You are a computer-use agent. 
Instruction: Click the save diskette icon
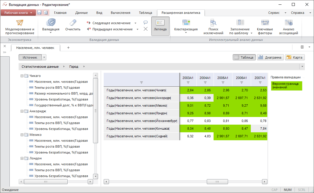click(x=39, y=13)
